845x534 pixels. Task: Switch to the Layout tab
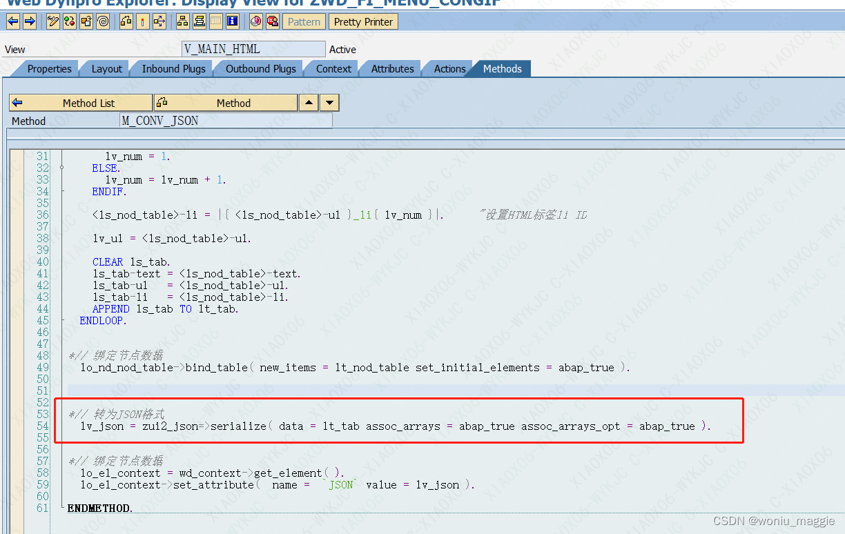click(107, 68)
